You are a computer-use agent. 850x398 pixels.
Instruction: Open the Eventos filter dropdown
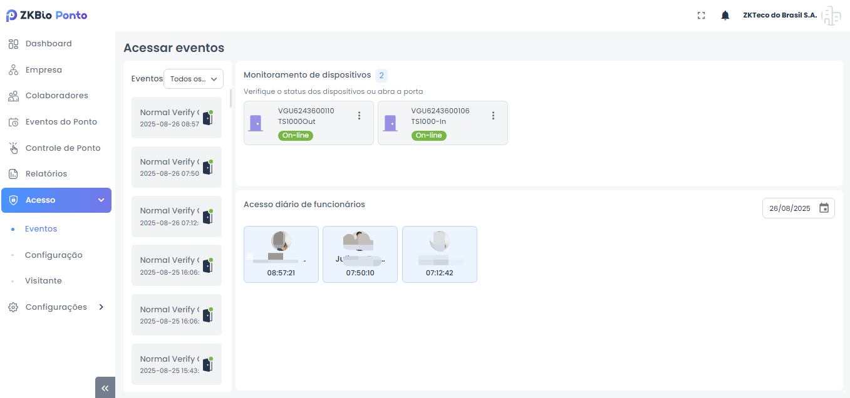[x=193, y=79]
